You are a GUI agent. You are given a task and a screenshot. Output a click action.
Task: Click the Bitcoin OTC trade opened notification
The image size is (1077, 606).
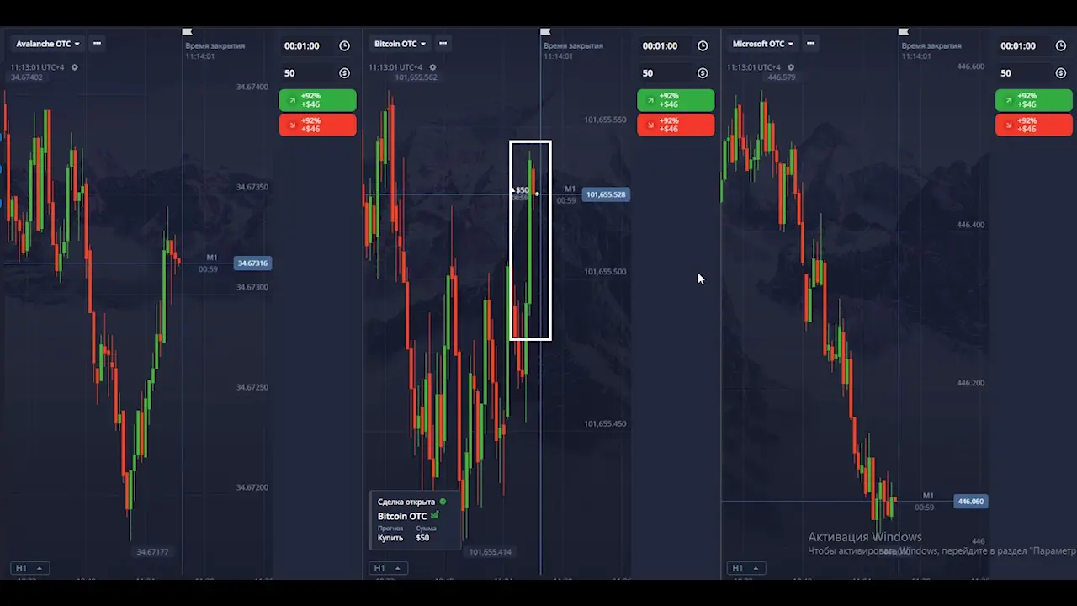tap(415, 519)
